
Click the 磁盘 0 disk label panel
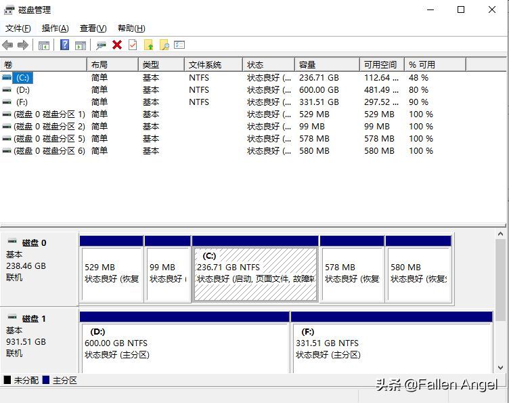tap(40, 269)
